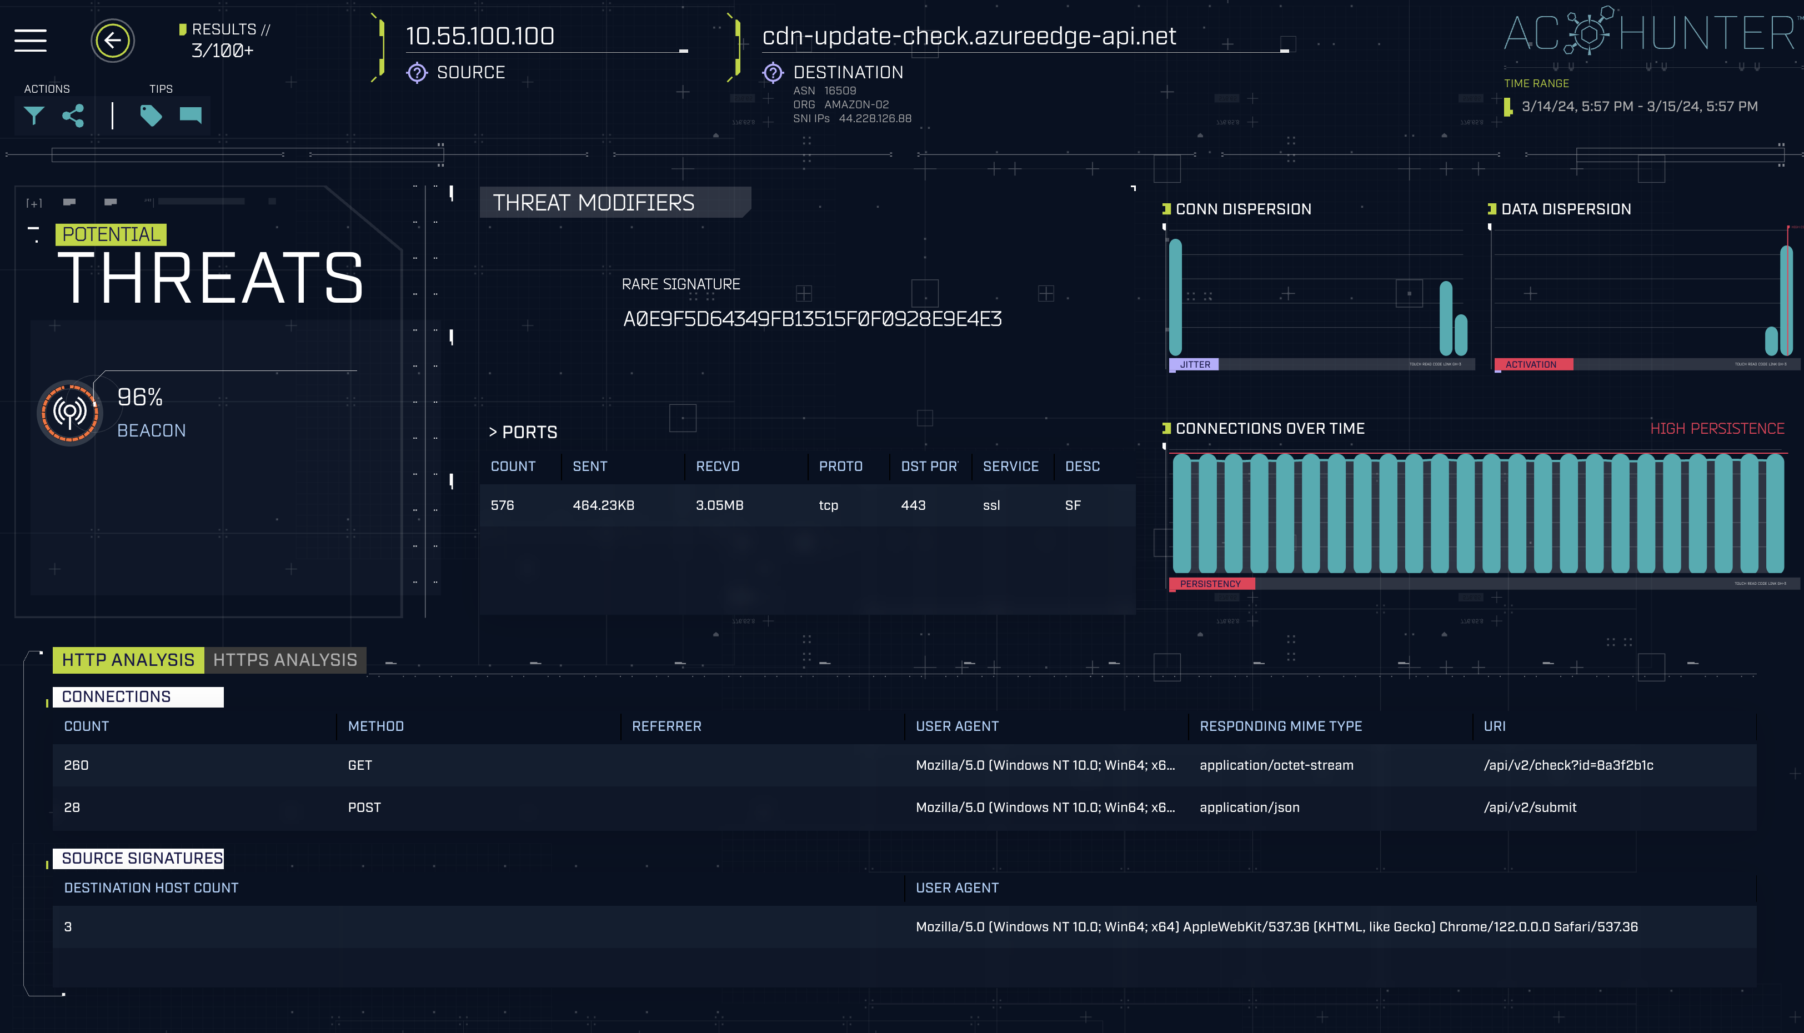The image size is (1804, 1033).
Task: Click the ssl service value
Action: tap(991, 505)
